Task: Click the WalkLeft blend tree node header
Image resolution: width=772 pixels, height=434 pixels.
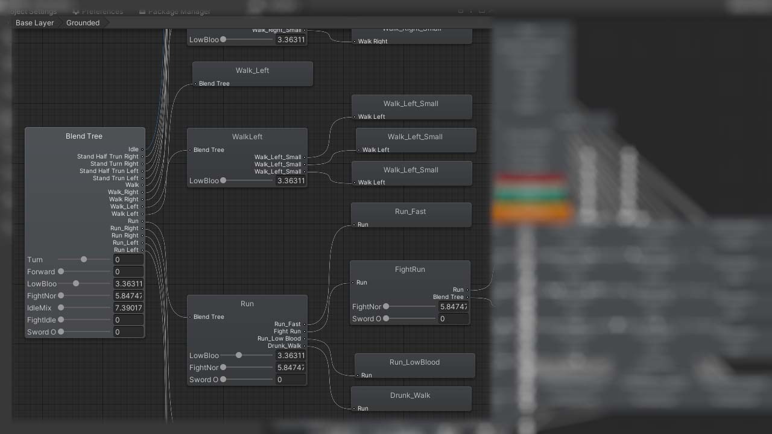Action: point(247,137)
